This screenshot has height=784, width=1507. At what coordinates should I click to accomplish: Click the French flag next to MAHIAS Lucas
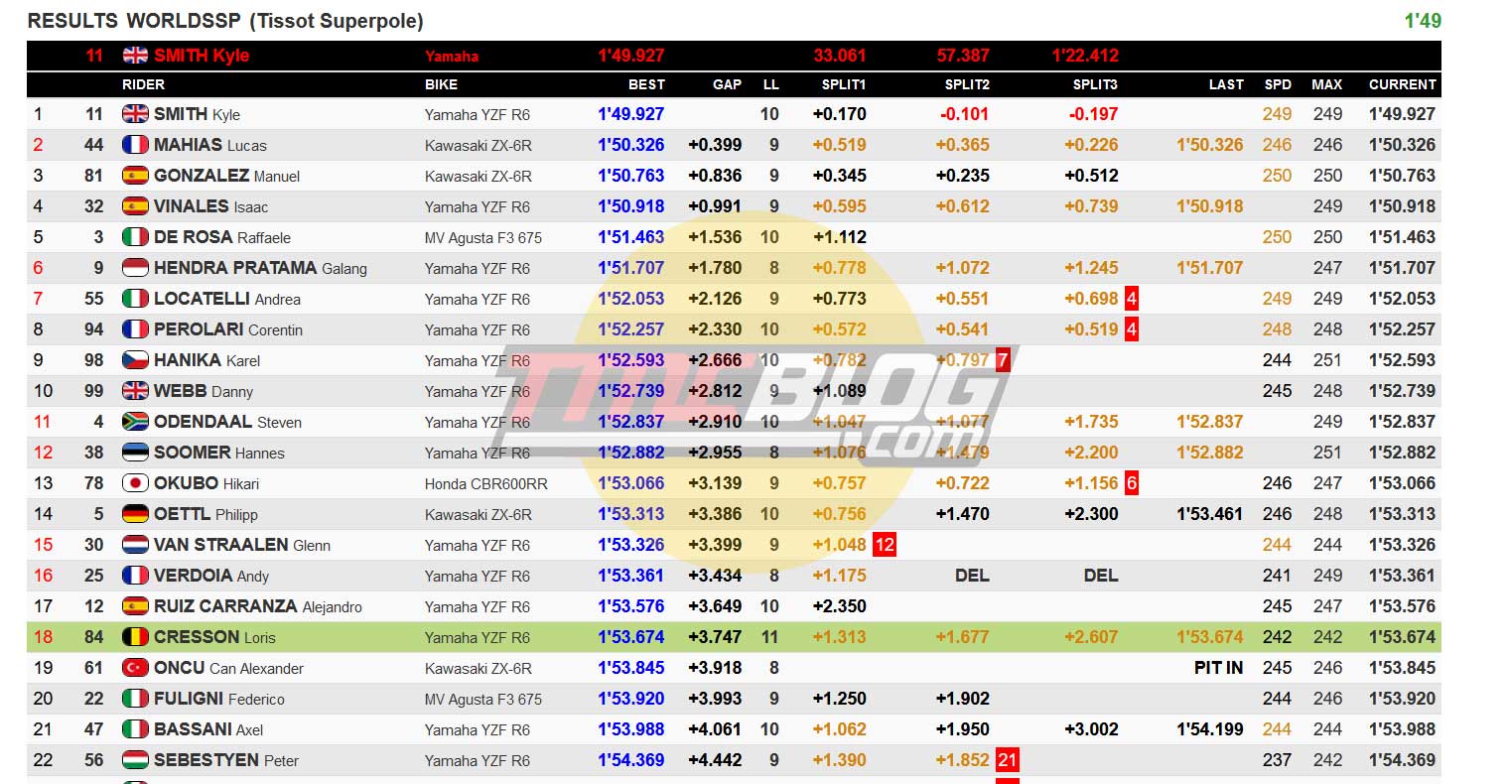tap(135, 145)
